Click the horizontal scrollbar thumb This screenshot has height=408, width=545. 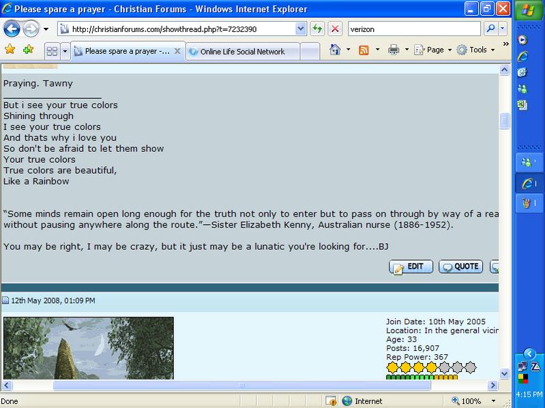pyautogui.click(x=241, y=385)
